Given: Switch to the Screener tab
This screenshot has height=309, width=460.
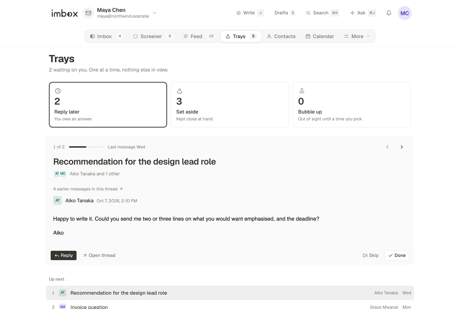Looking at the screenshot, I should pyautogui.click(x=153, y=36).
